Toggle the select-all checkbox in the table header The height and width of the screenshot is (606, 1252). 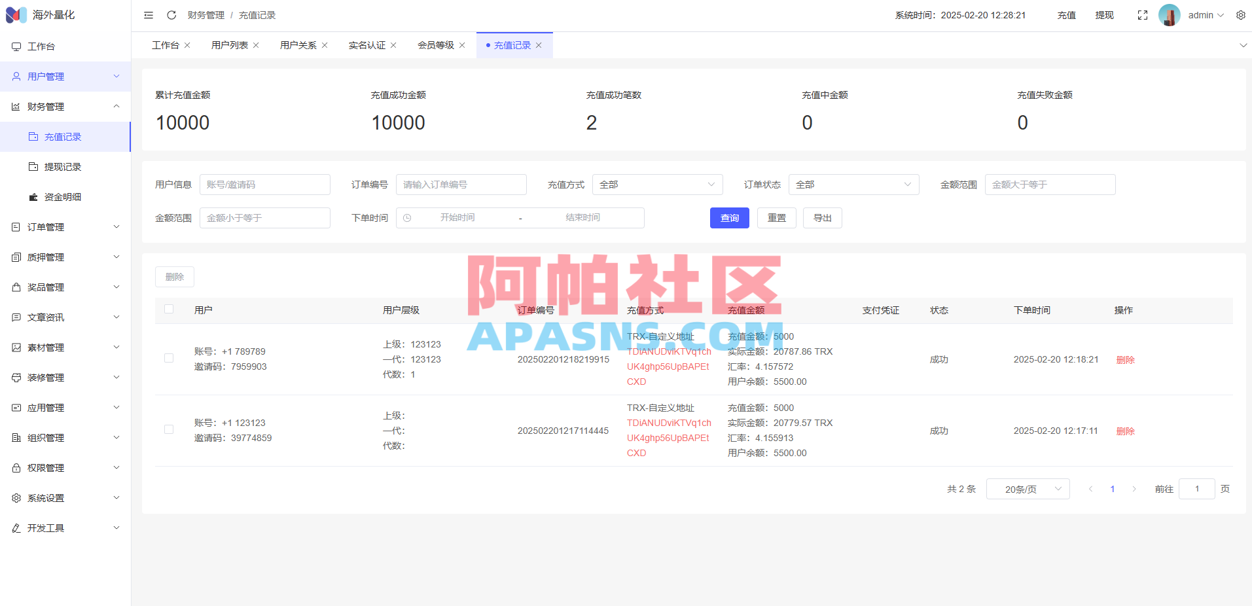click(x=168, y=308)
